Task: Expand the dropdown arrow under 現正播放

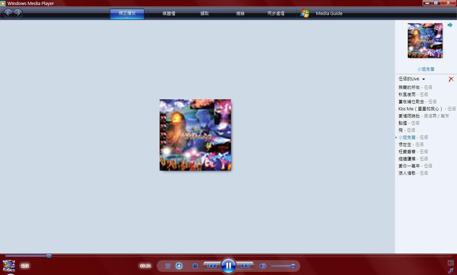Action: pyautogui.click(x=127, y=18)
